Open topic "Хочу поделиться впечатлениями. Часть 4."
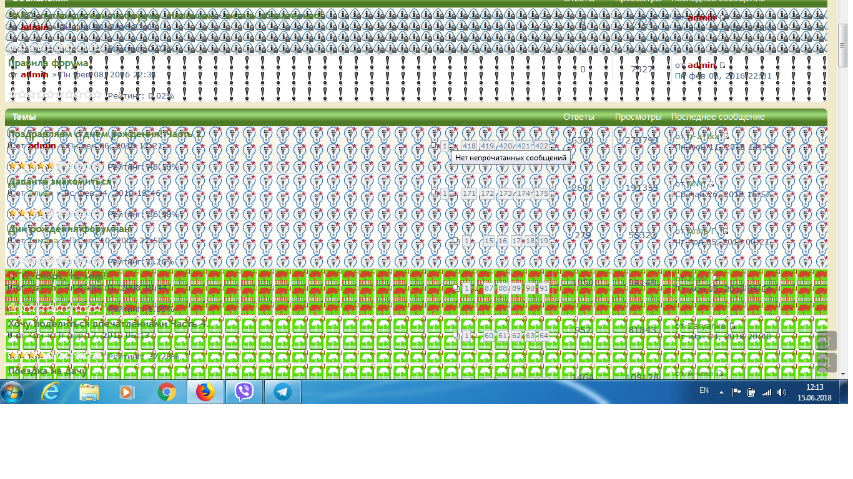This screenshot has width=853, height=479. click(107, 324)
